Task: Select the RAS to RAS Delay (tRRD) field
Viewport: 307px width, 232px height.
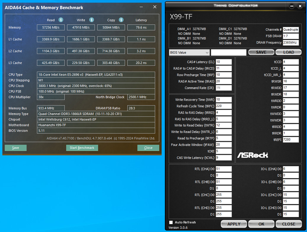Action: point(224,113)
